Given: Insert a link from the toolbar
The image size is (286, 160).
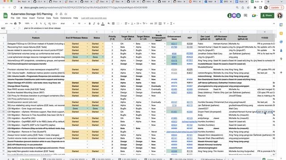Looking at the screenshot, I should [x=151, y=24].
